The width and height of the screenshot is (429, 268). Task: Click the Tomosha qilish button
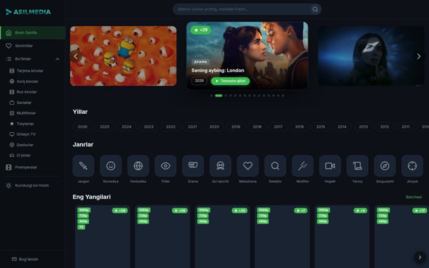[230, 81]
